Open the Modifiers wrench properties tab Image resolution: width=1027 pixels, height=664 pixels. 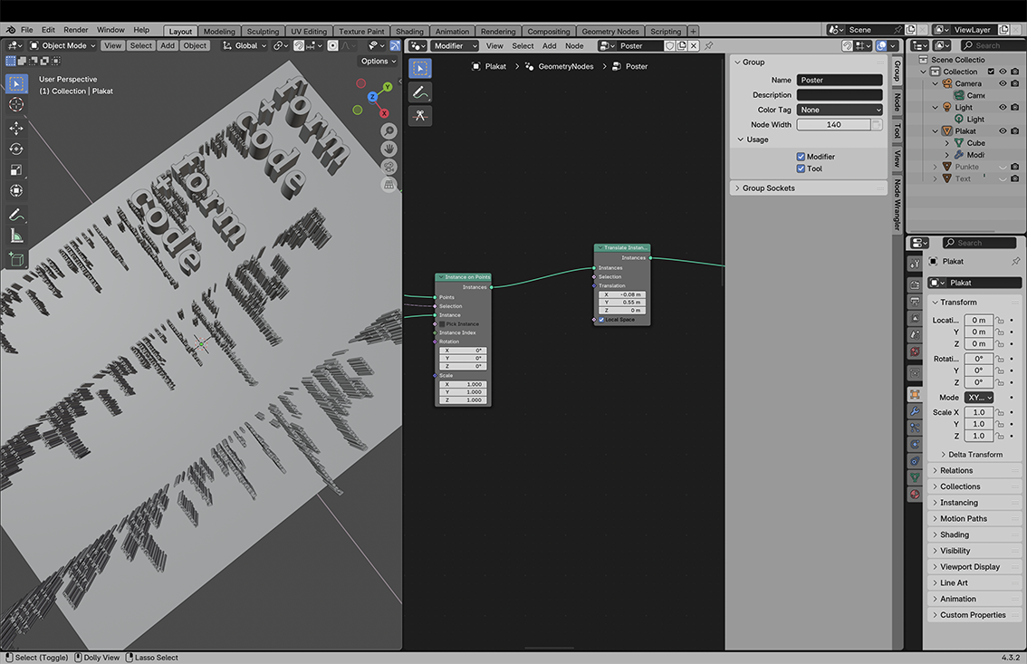pos(915,411)
